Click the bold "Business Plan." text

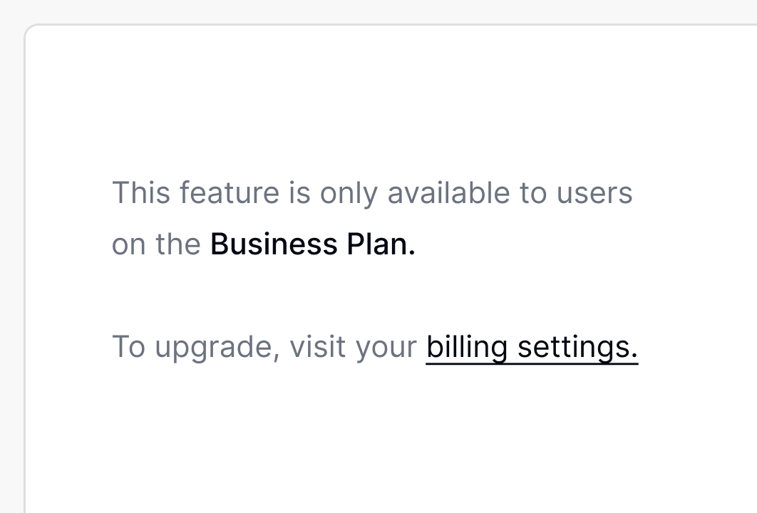(x=312, y=244)
